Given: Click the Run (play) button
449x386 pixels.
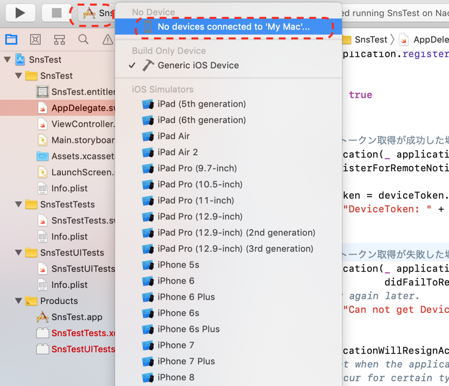Looking at the screenshot, I should click(20, 13).
